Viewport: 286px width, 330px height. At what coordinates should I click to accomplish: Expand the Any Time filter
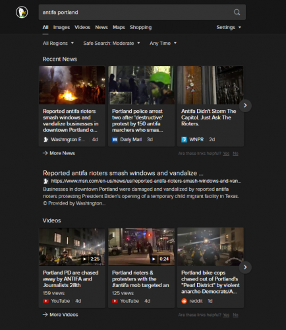tap(163, 44)
